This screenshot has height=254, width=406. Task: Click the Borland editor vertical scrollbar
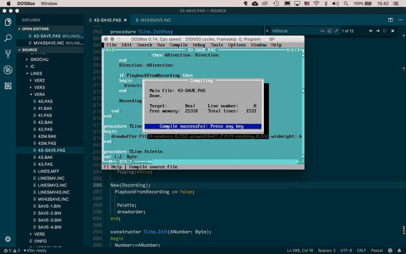click(x=303, y=106)
